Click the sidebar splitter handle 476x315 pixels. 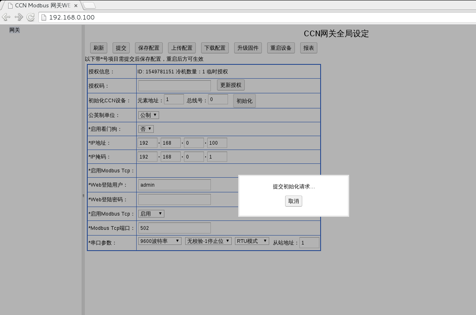point(83,196)
